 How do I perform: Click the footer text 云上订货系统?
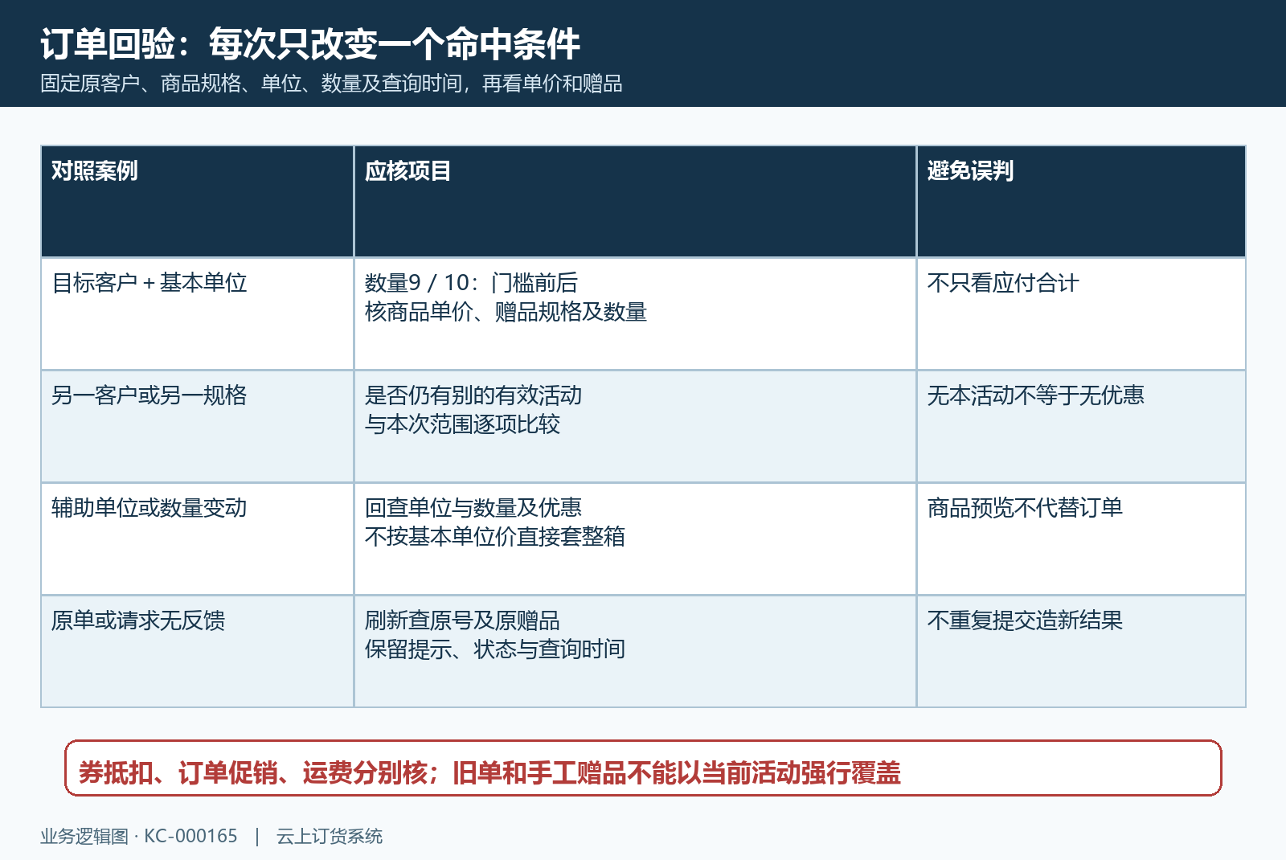(330, 837)
